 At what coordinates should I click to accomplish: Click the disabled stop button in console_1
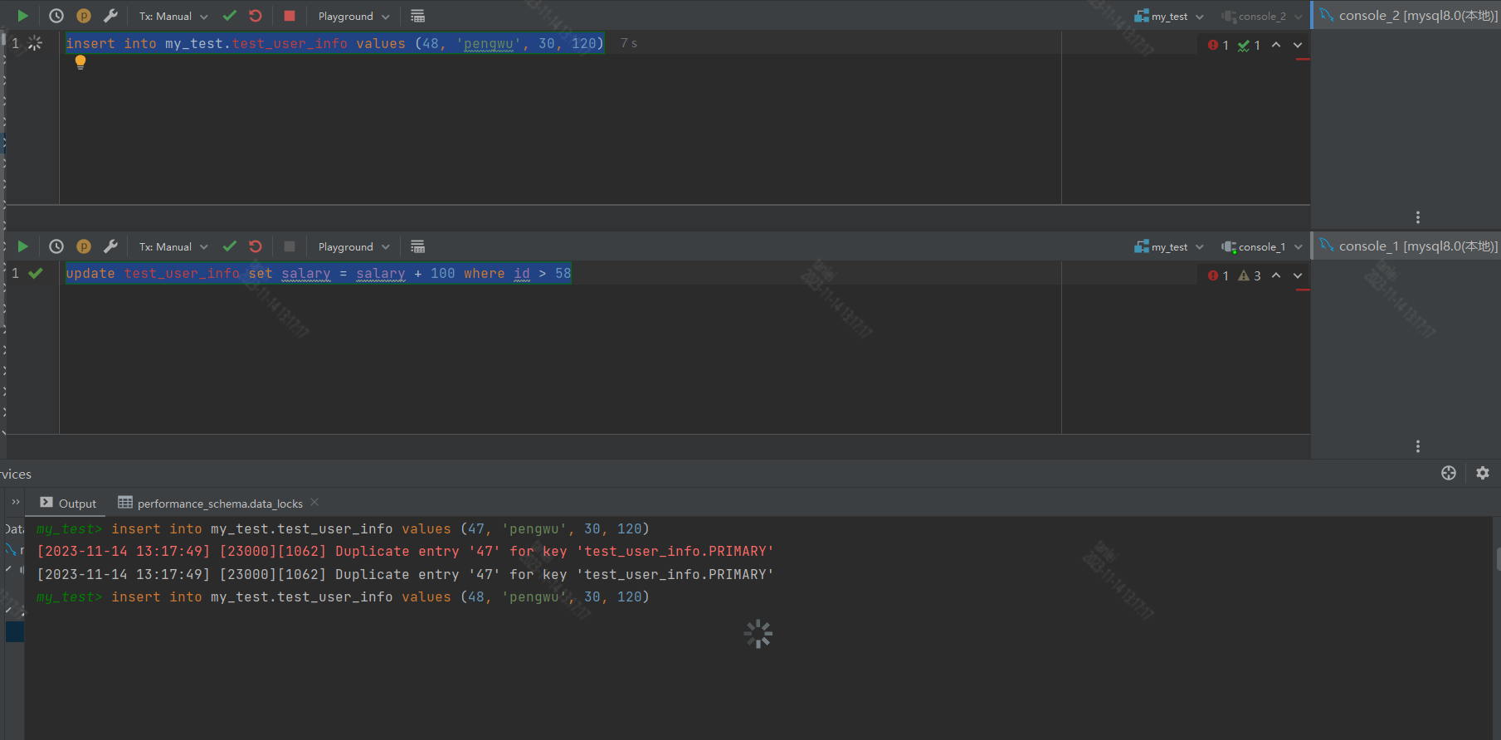point(290,246)
